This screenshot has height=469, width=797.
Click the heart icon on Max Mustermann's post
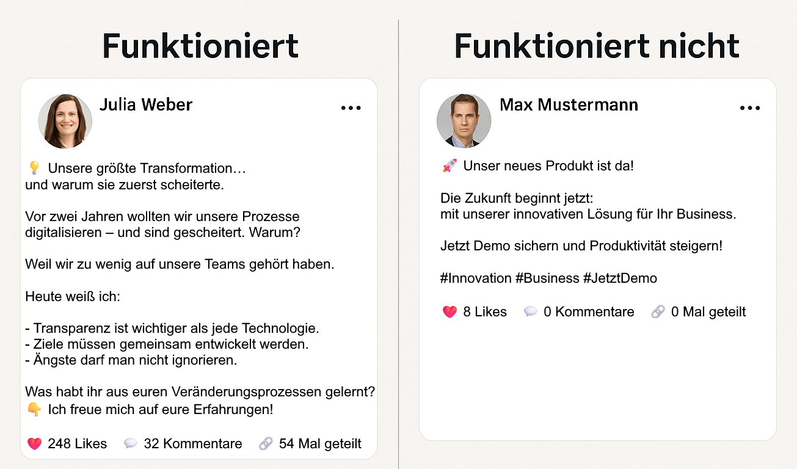pyautogui.click(x=449, y=312)
